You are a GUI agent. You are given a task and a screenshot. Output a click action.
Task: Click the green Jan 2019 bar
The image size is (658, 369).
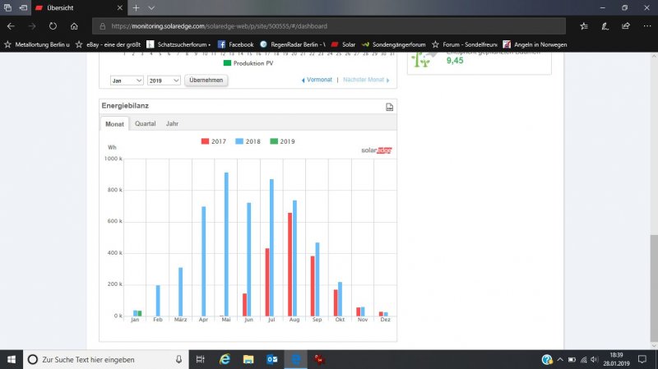(x=140, y=313)
